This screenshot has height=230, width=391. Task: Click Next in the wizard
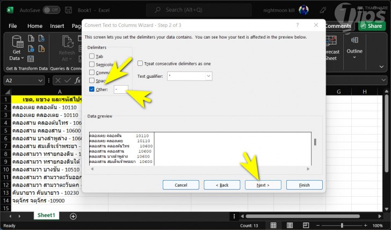[x=263, y=185]
